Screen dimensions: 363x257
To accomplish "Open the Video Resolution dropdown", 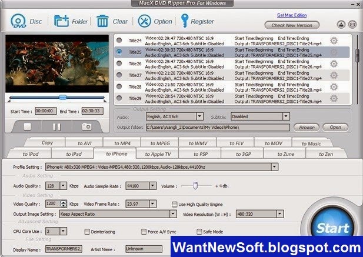I will [280, 214].
